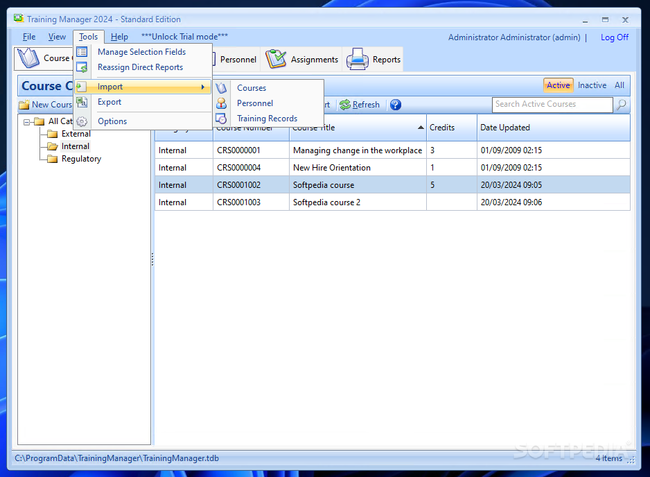Click the Courses book icon in the Import submenu

click(x=221, y=88)
